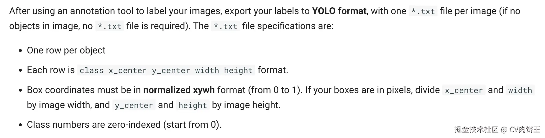The height and width of the screenshot is (138, 545).
Task: Click the bullet dot beside "Class numbers are"
Action: 20,125
